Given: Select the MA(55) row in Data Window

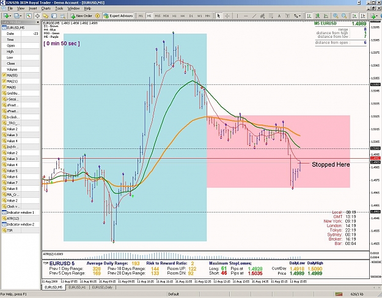Looking at the screenshot, I should [x=20, y=75].
